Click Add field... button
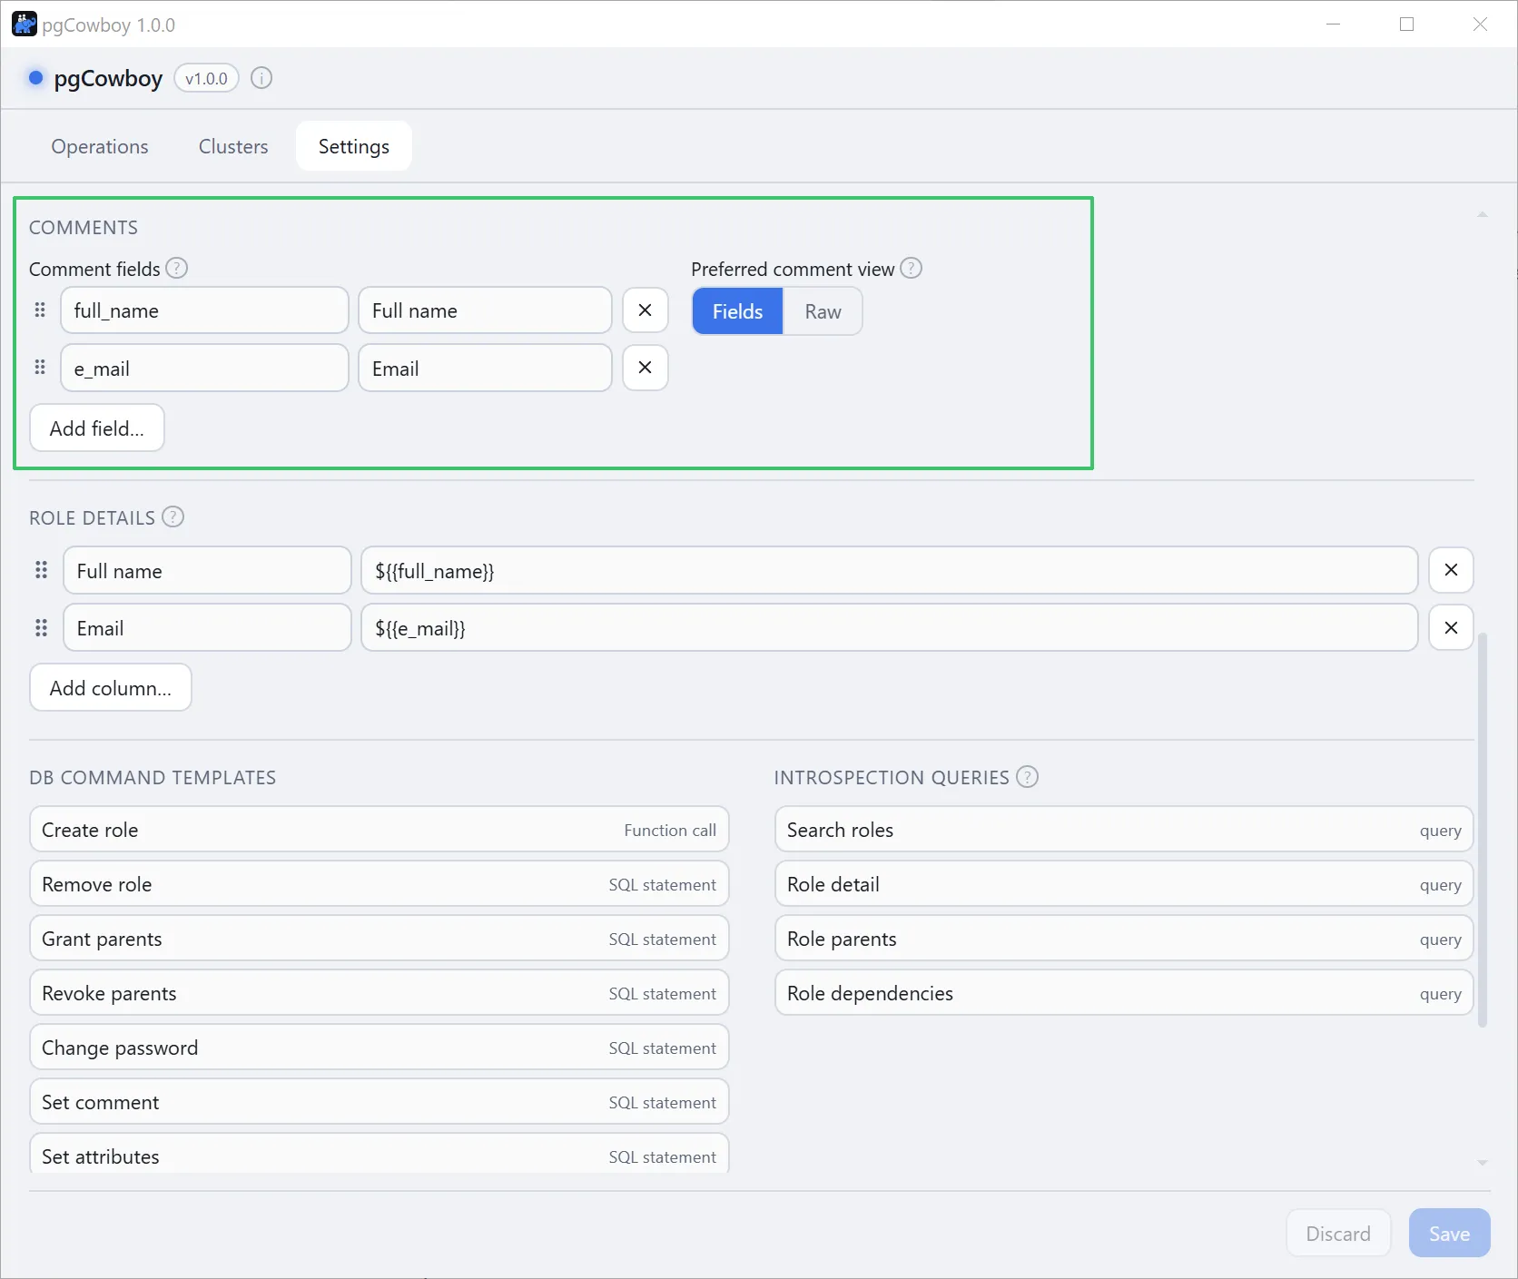The width and height of the screenshot is (1518, 1279). click(x=97, y=428)
